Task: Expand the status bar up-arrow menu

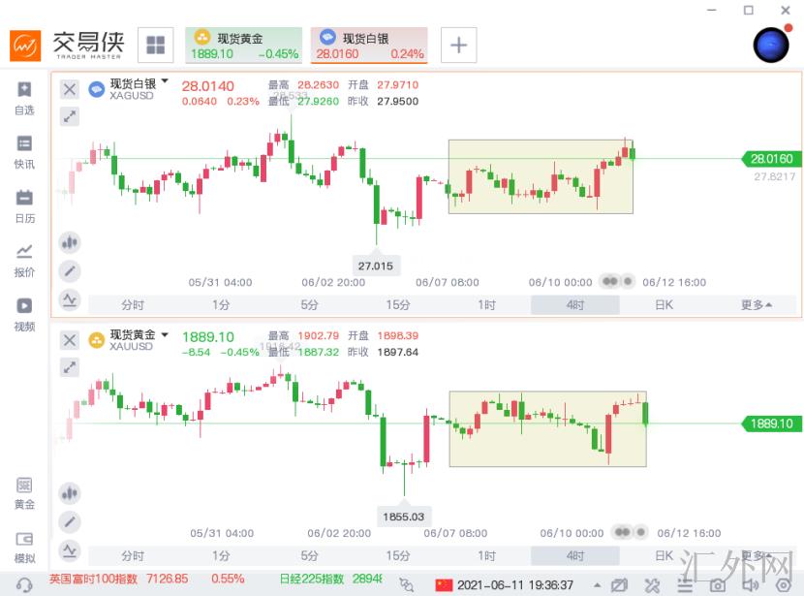Action: click(598, 585)
